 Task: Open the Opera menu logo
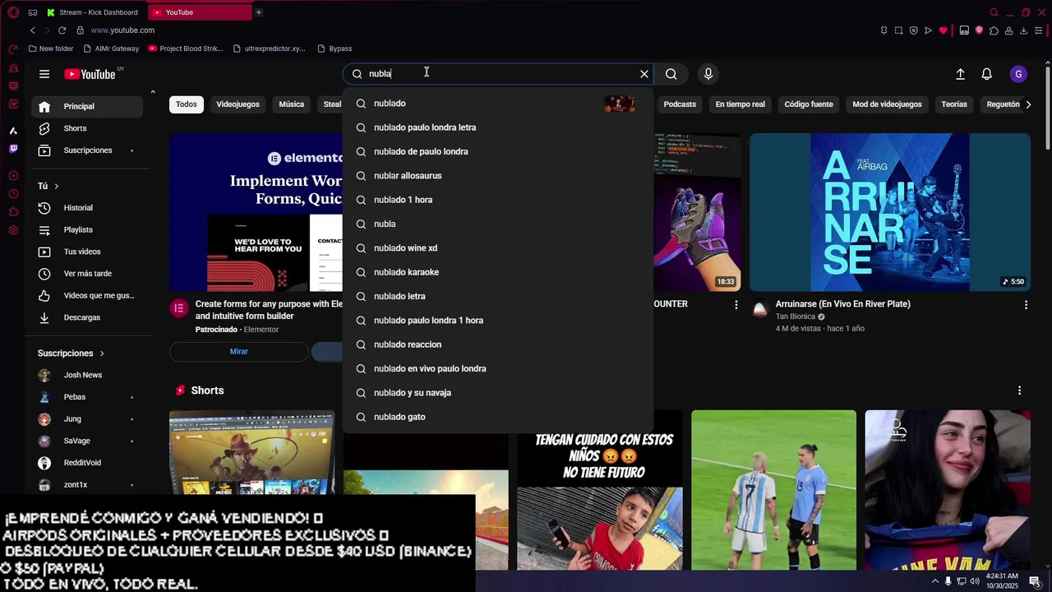(13, 12)
